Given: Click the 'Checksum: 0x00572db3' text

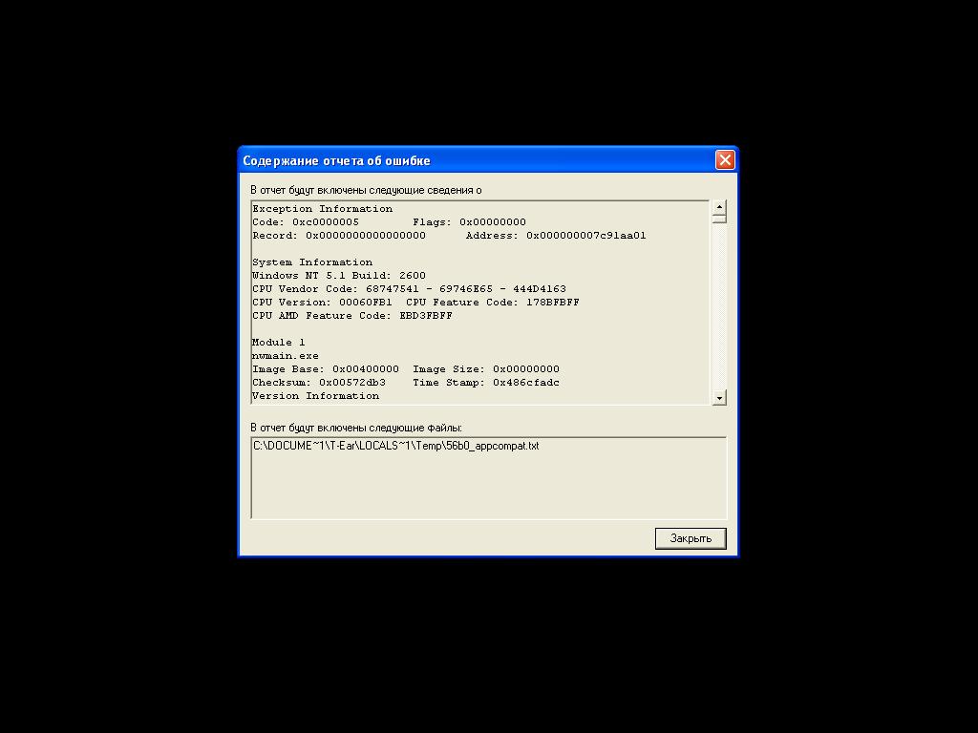Looking at the screenshot, I should click(x=319, y=383).
